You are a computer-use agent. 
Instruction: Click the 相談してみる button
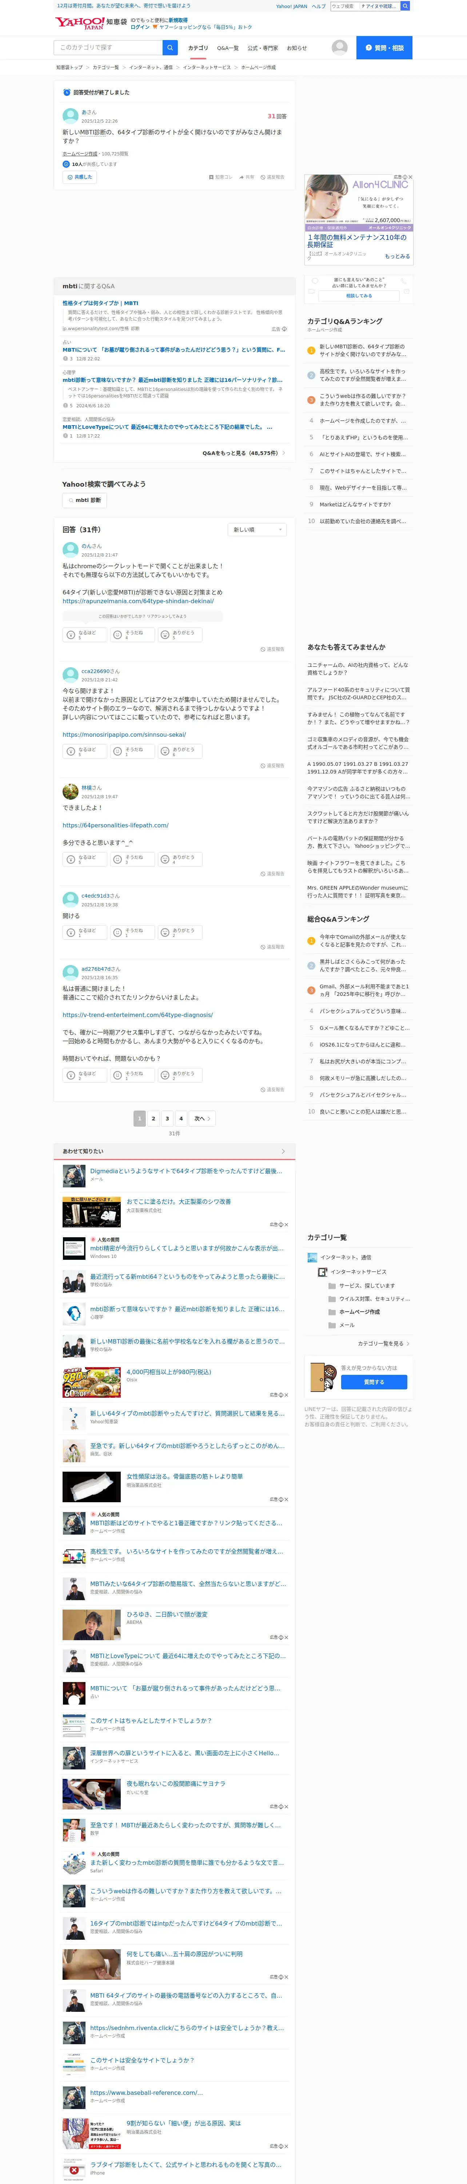tap(359, 296)
